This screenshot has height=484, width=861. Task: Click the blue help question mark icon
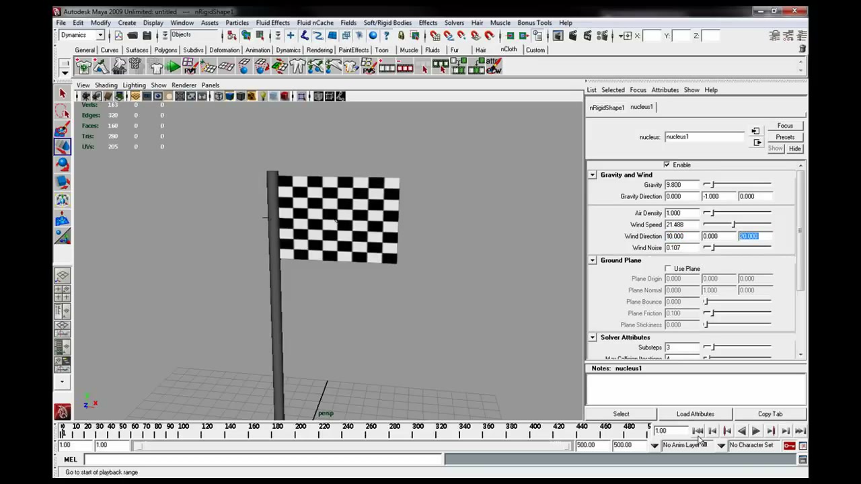point(386,36)
